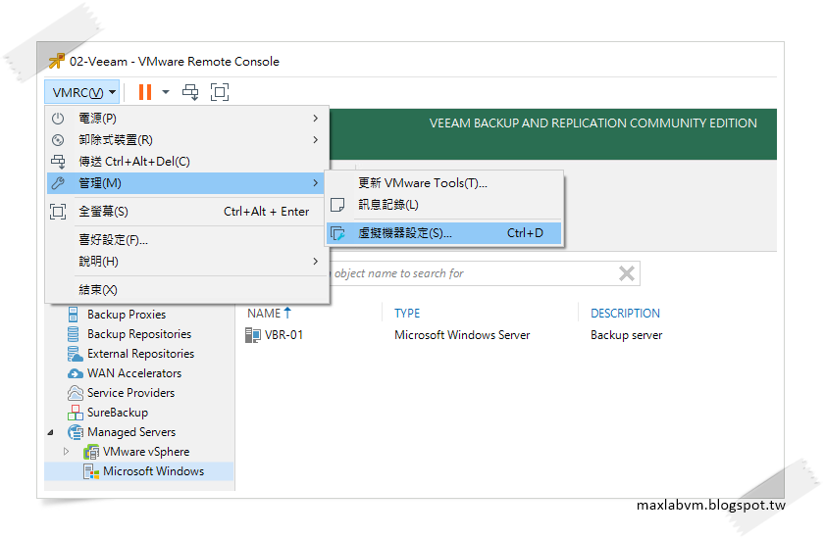Screen dimensions: 824x538
Task: Click the SureBackup icon
Action: (x=76, y=413)
